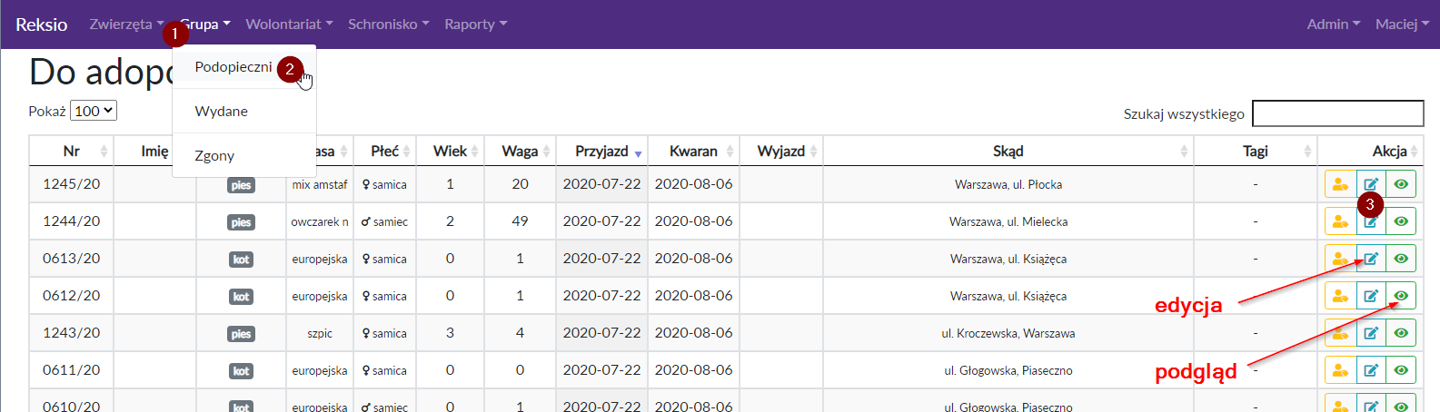
Task: Open adoption icon for row 0611/20
Action: click(1340, 370)
